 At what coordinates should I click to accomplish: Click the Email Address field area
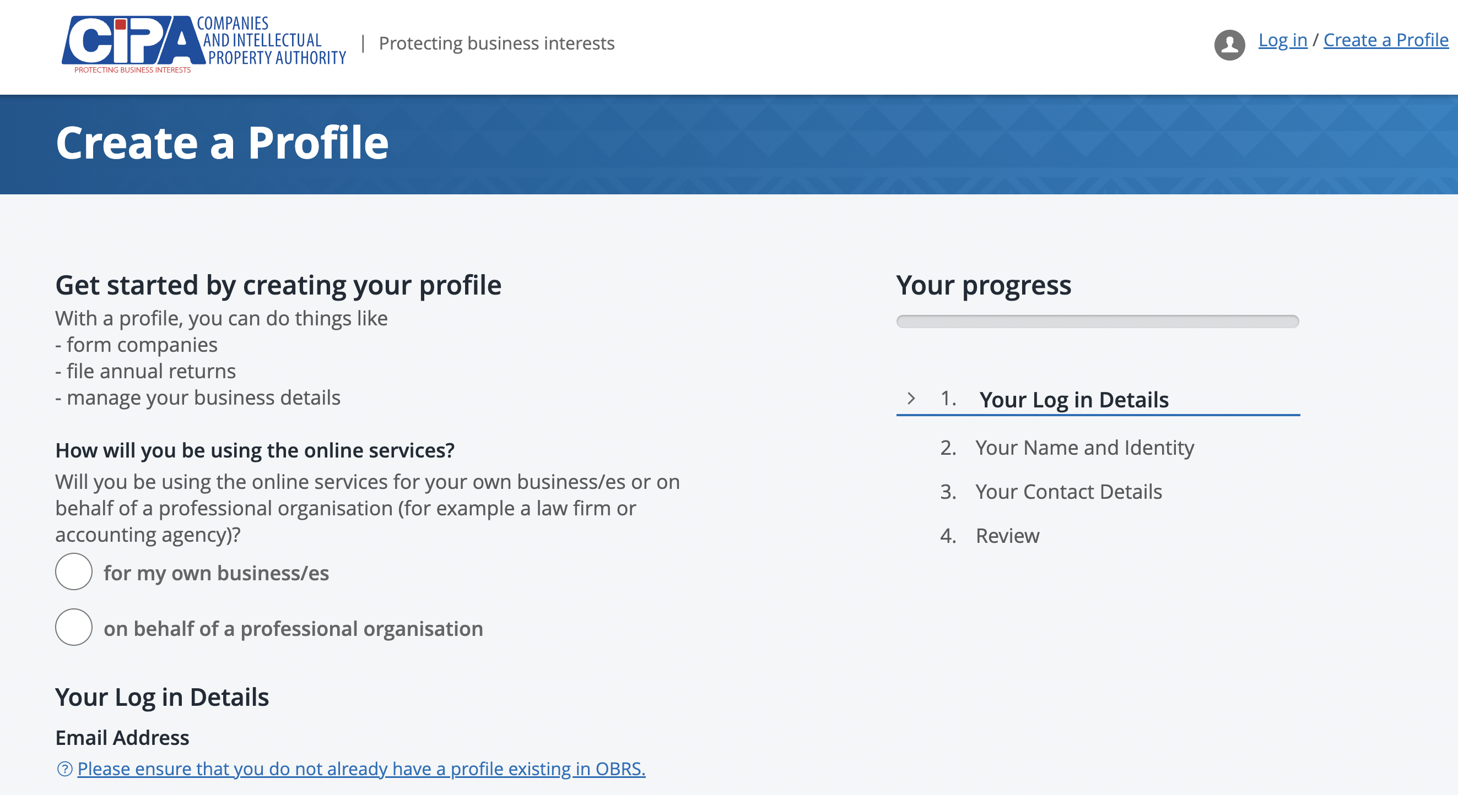122,737
